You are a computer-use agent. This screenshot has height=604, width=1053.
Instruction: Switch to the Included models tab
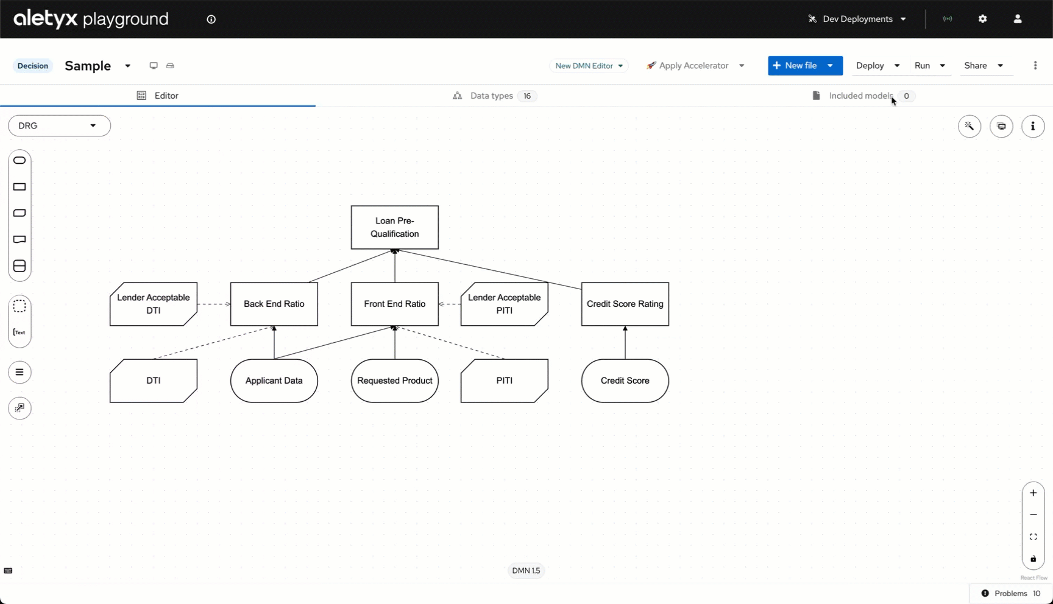pos(860,96)
